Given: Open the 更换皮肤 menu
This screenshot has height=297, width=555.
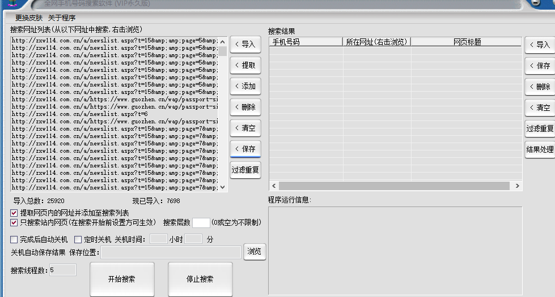Looking at the screenshot, I should [x=29, y=18].
